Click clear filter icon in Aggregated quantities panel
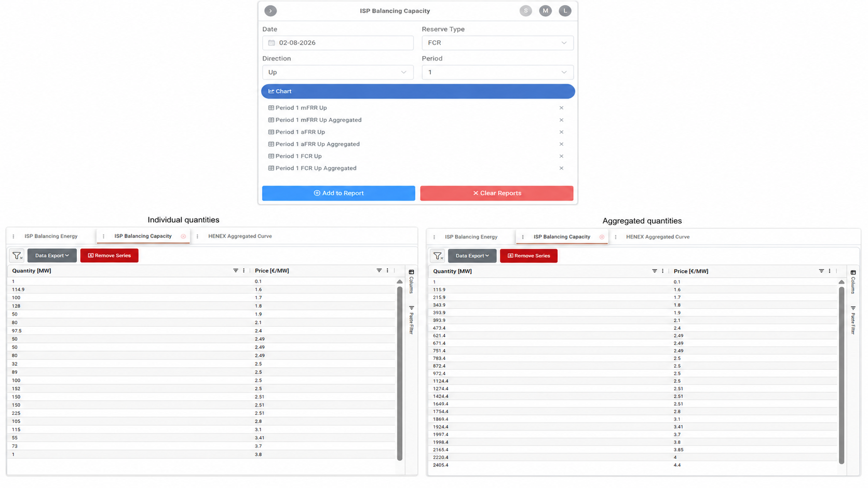 (x=438, y=256)
